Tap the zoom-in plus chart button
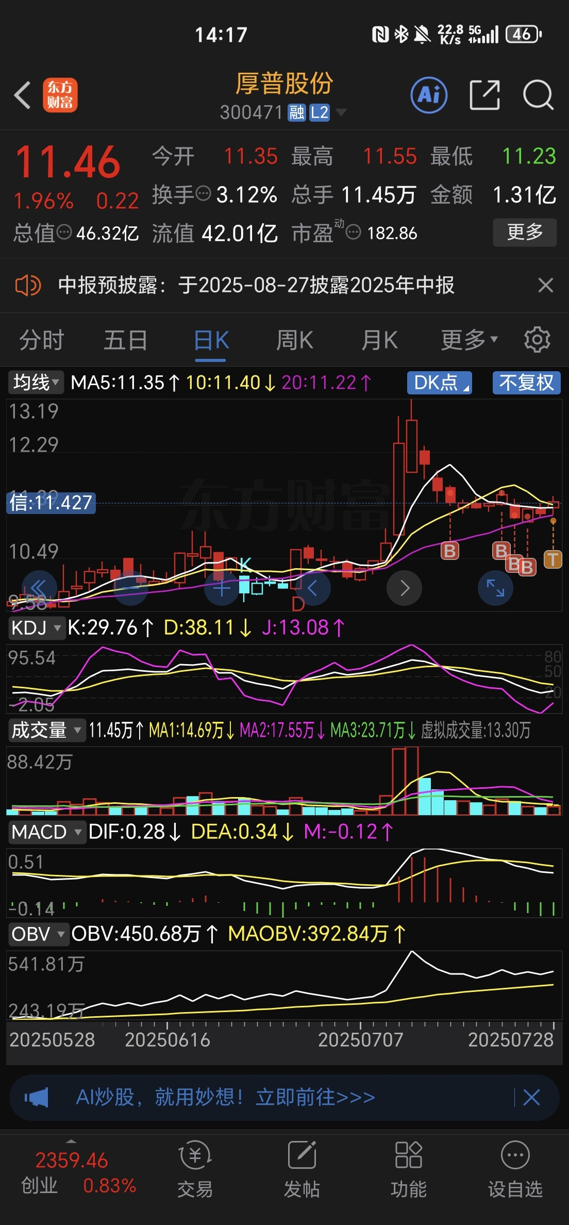Image resolution: width=569 pixels, height=1225 pixels. pos(222,588)
